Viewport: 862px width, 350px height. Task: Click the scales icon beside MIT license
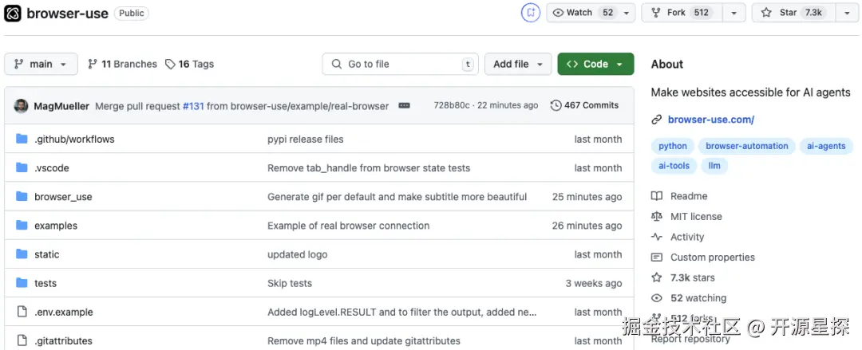[x=656, y=217]
